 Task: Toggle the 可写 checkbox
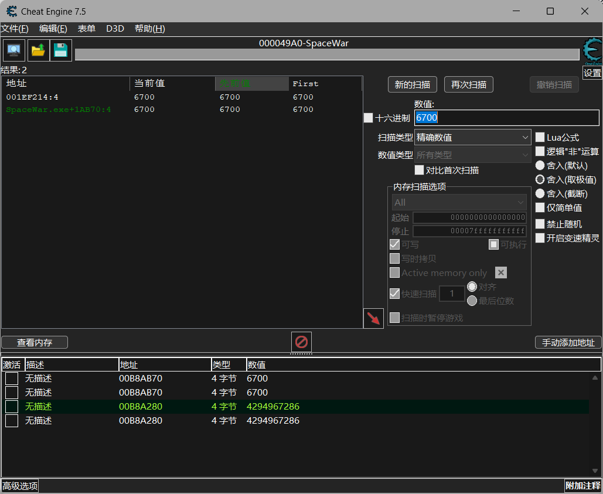394,244
